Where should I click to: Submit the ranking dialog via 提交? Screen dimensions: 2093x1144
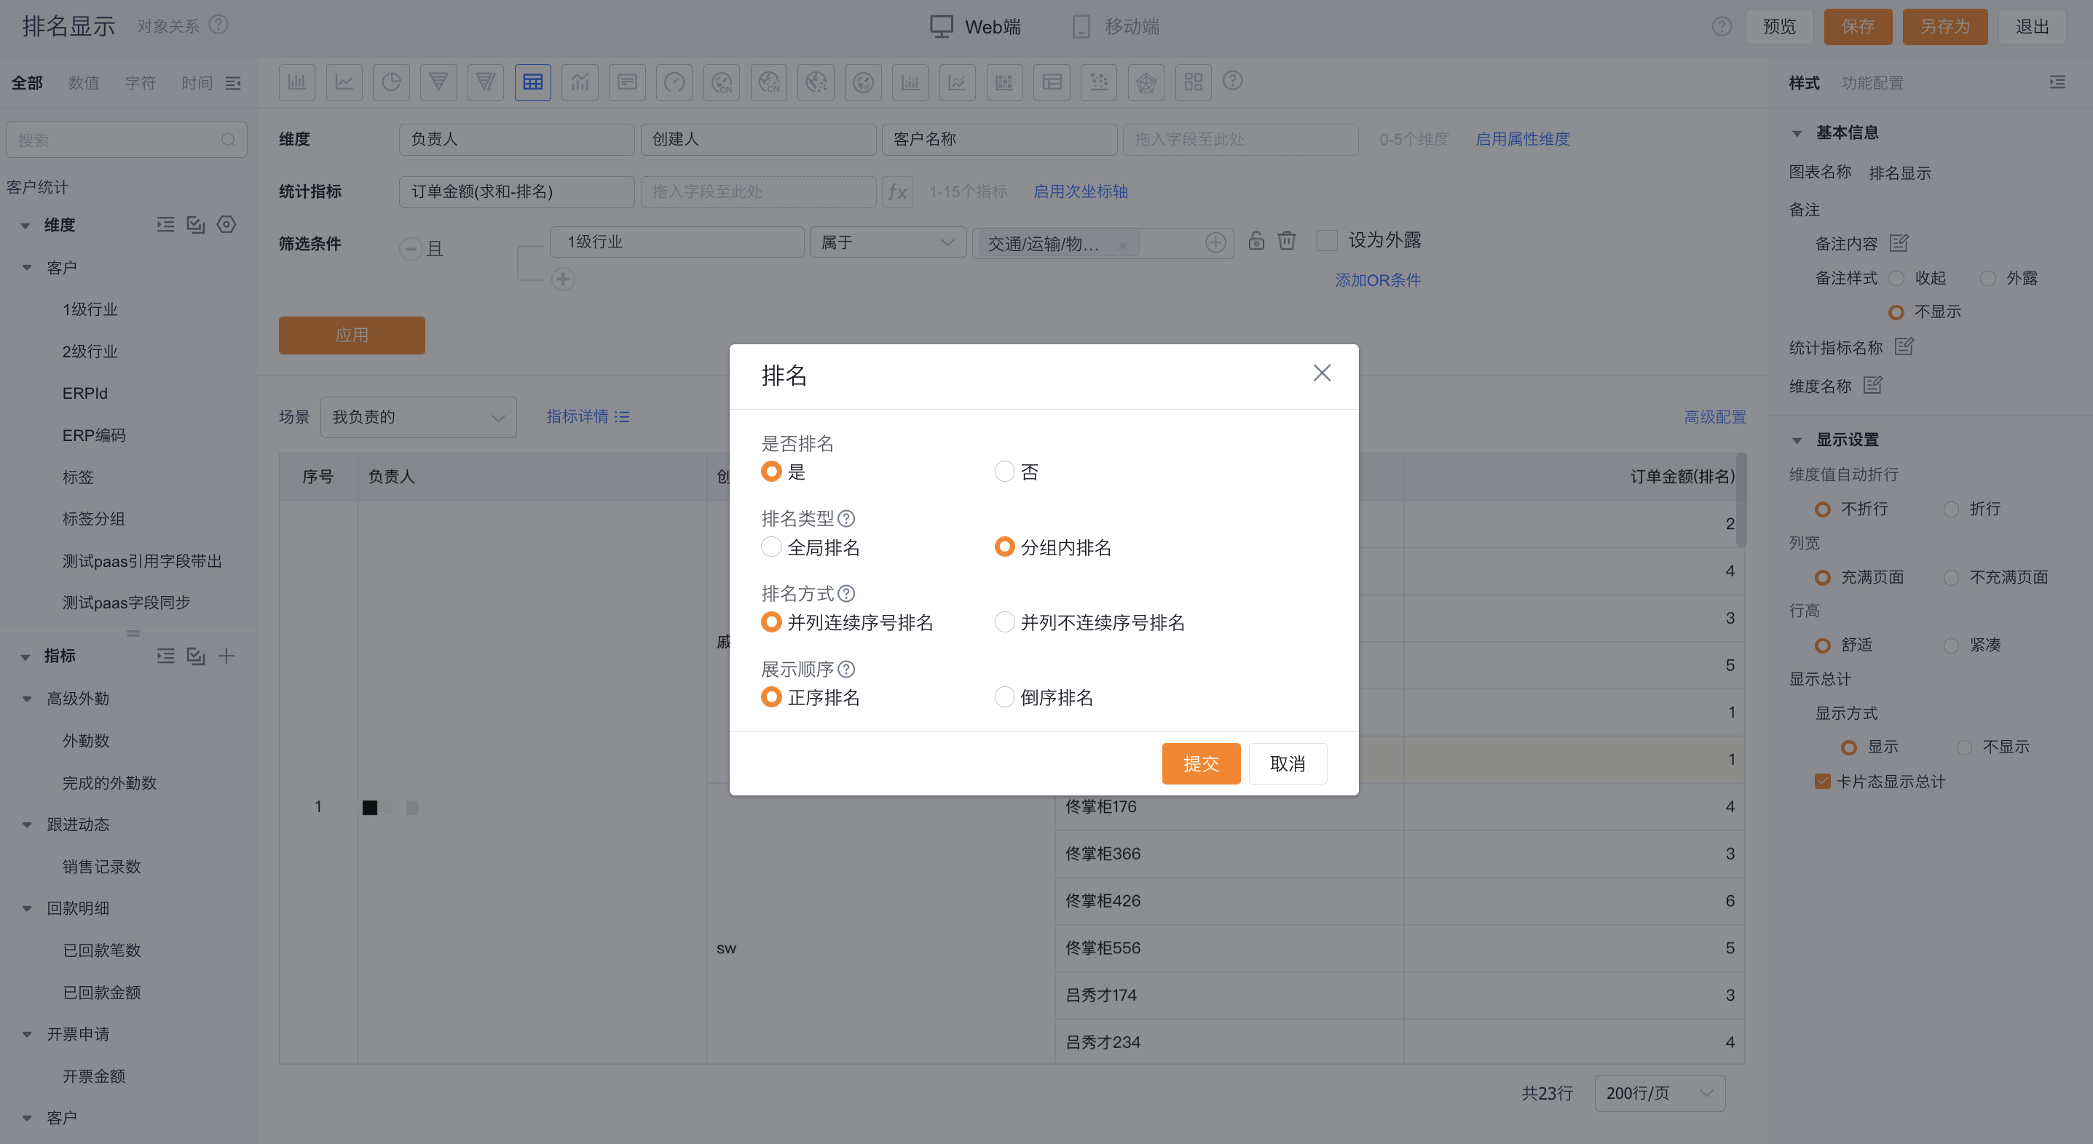tap(1201, 763)
